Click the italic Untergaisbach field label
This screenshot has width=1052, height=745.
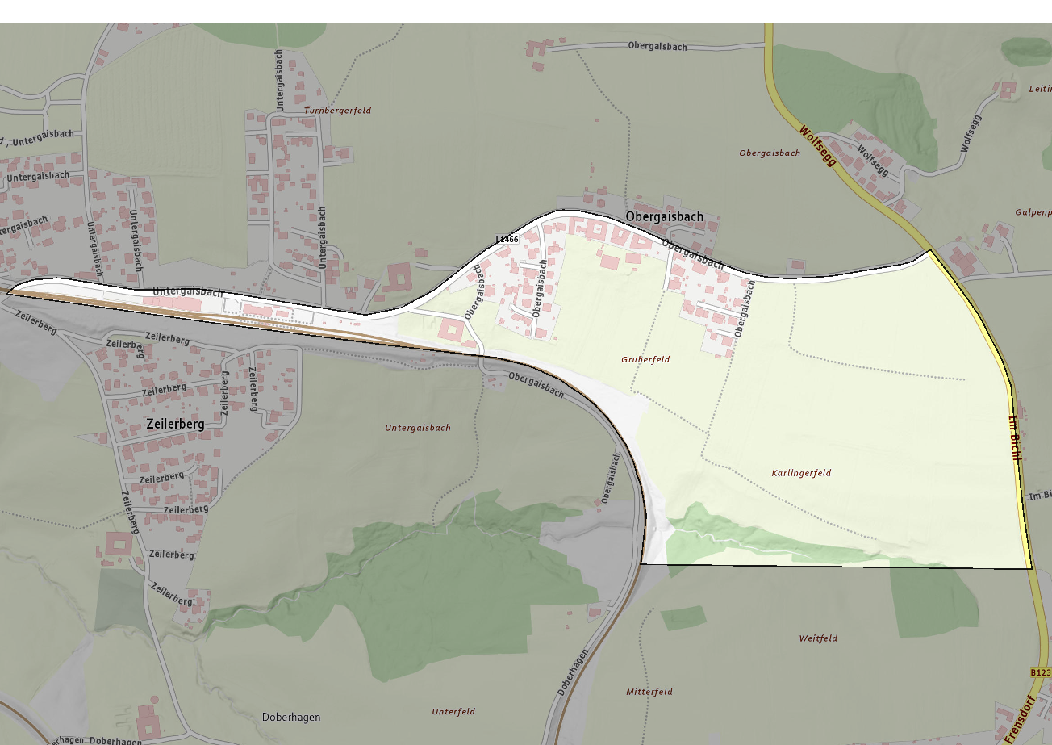[x=418, y=428]
